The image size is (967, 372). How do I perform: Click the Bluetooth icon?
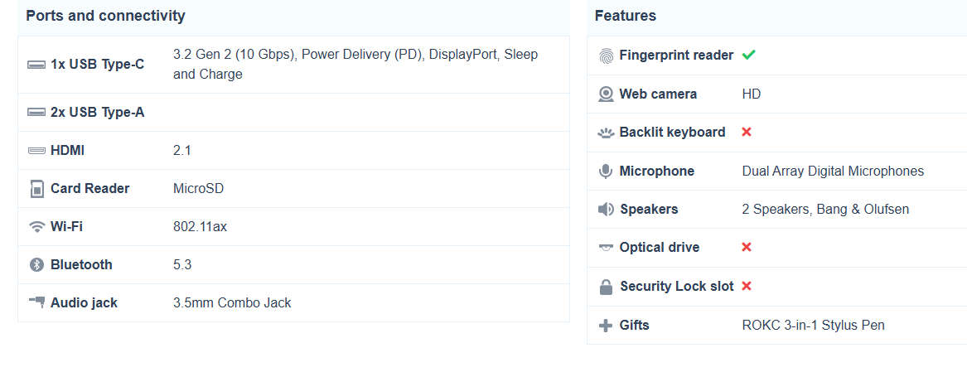[36, 265]
